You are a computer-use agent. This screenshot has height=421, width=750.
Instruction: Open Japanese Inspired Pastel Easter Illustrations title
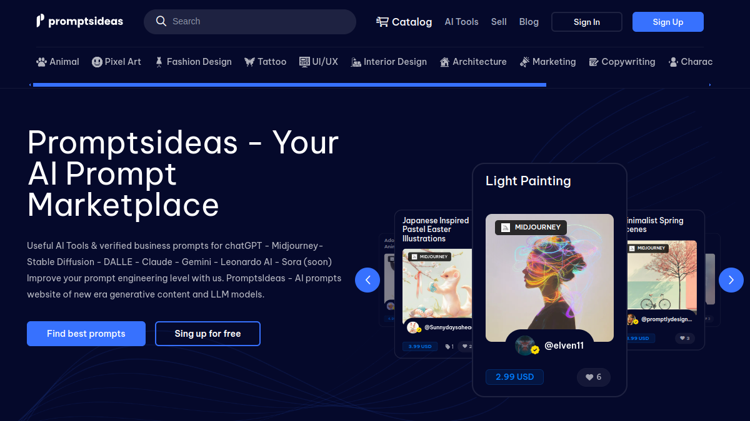(x=436, y=230)
